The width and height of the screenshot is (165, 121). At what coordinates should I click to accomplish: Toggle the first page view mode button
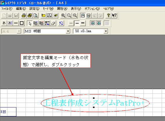(83, 15)
